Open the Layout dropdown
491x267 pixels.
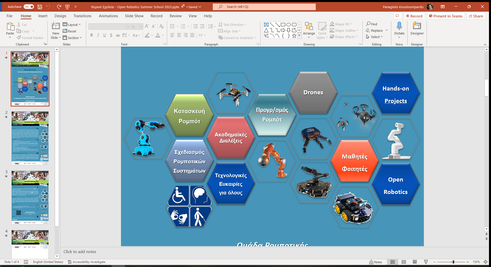[x=72, y=25]
